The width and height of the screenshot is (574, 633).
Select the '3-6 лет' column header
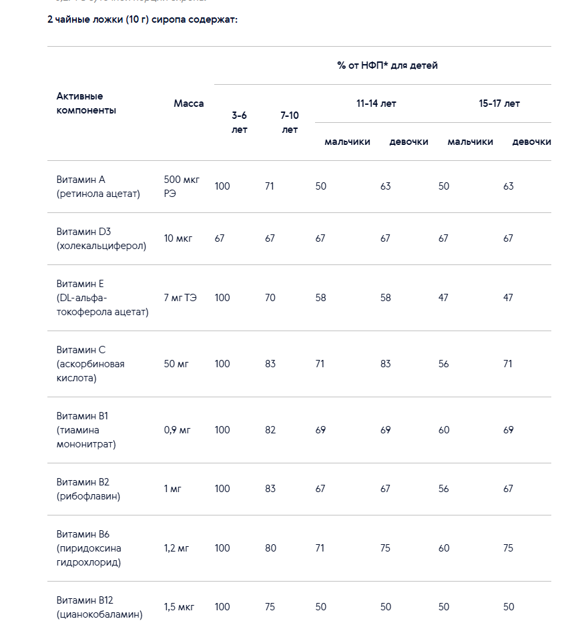coord(239,122)
